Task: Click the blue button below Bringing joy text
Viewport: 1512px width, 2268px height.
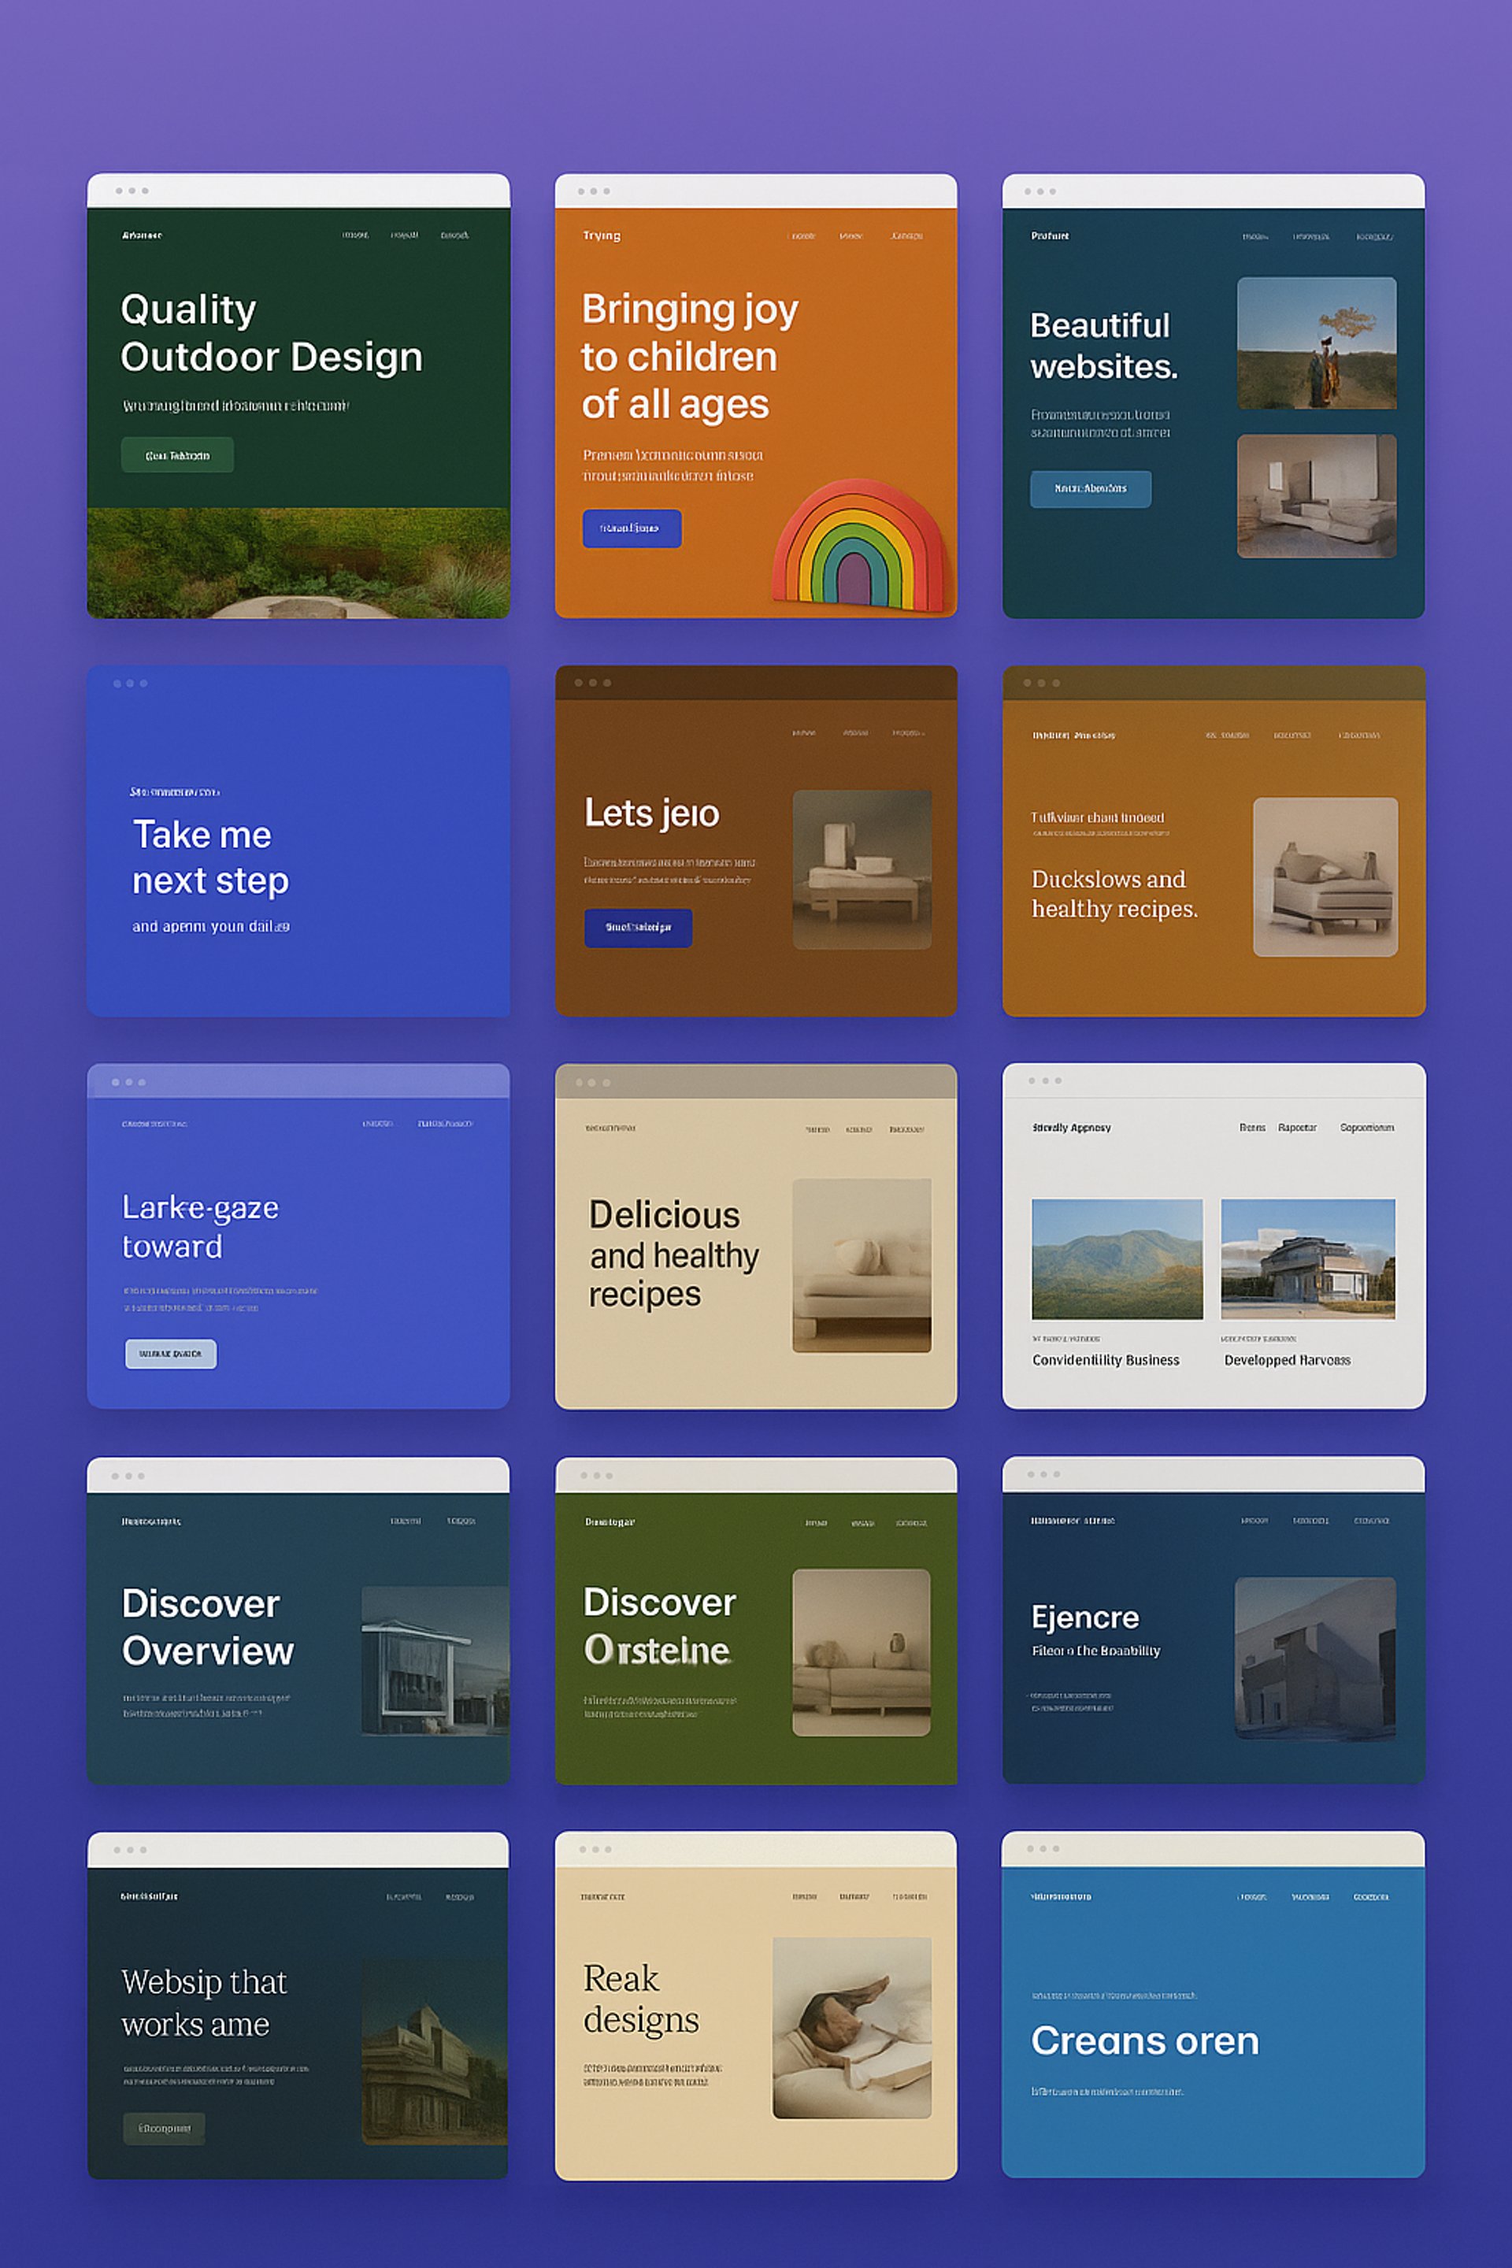Action: click(x=632, y=528)
